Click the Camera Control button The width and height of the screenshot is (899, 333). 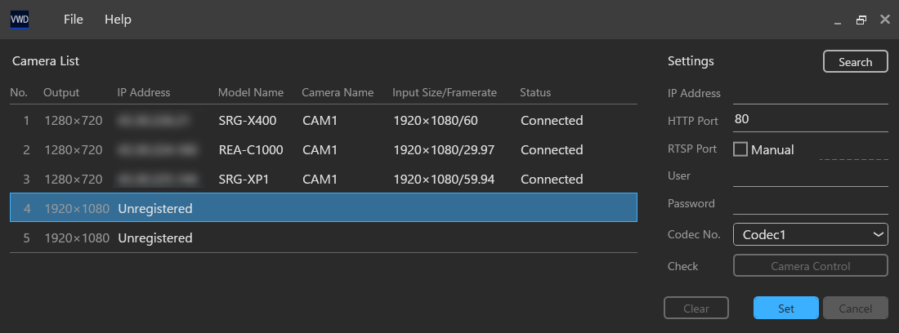[x=810, y=266]
